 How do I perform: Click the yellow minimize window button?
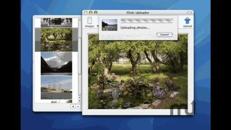point(91,12)
